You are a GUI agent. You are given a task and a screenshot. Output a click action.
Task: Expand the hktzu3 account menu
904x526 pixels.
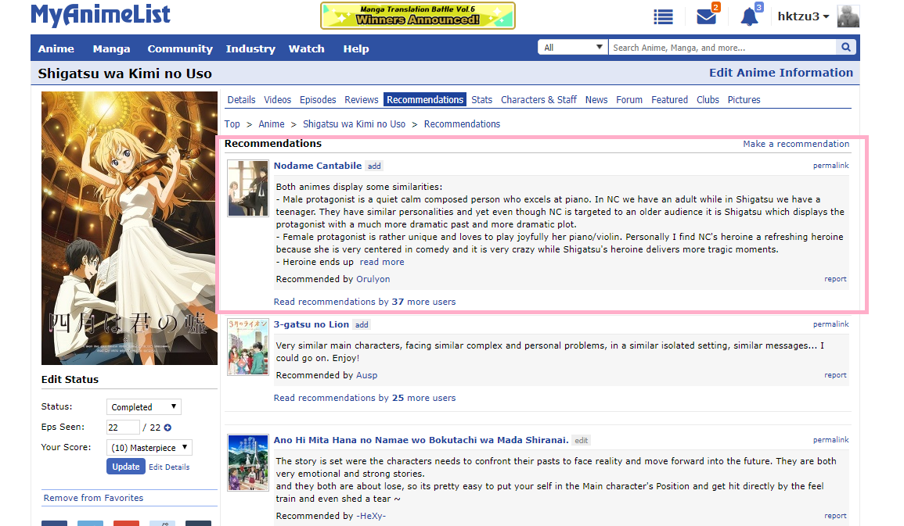803,16
